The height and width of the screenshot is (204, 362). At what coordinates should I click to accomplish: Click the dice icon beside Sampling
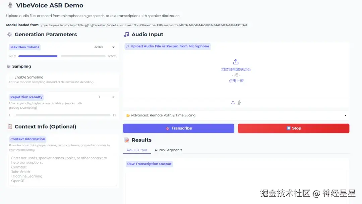[x=8, y=66]
